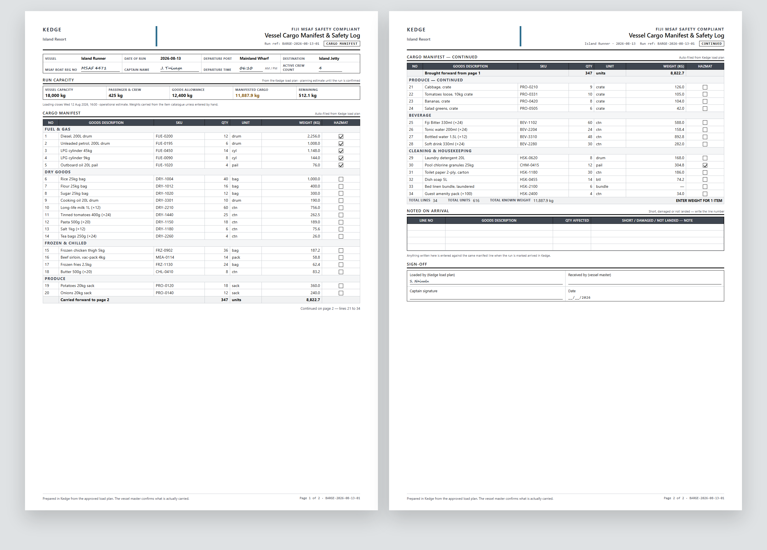The width and height of the screenshot is (767, 550).
Task: Check hazmat box on Cooking oil 20L drum row
Action: (x=341, y=201)
